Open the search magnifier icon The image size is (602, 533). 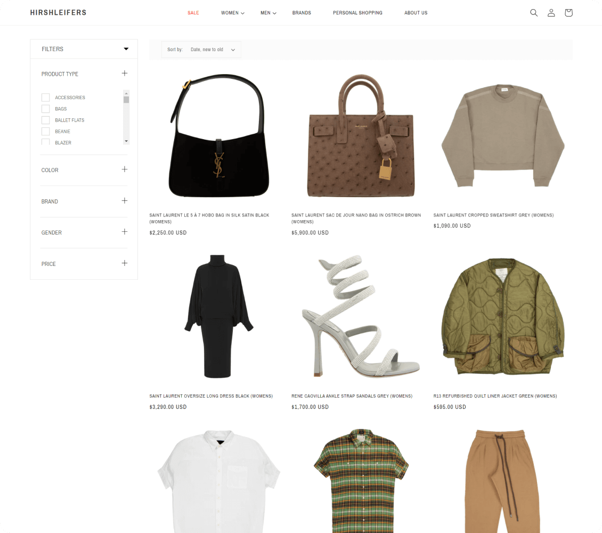pos(533,13)
